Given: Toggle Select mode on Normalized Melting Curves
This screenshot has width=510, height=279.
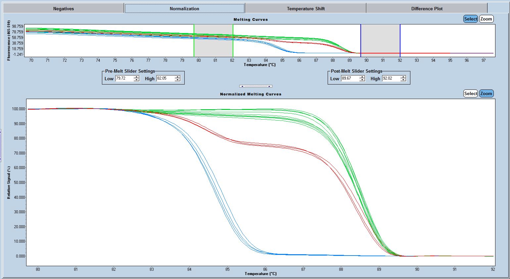Looking at the screenshot, I should coord(470,93).
